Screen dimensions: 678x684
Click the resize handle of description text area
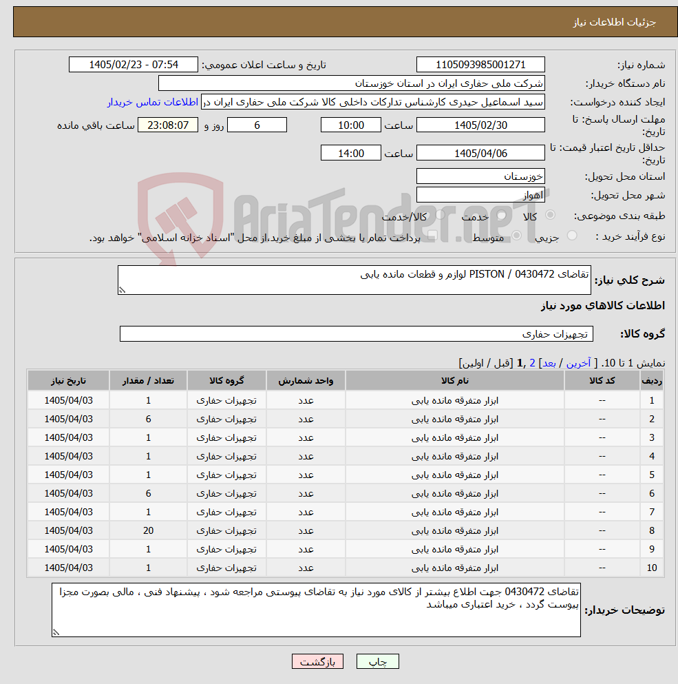click(x=122, y=290)
